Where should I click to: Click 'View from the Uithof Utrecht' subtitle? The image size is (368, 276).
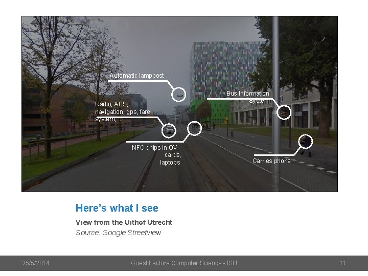pos(124,222)
